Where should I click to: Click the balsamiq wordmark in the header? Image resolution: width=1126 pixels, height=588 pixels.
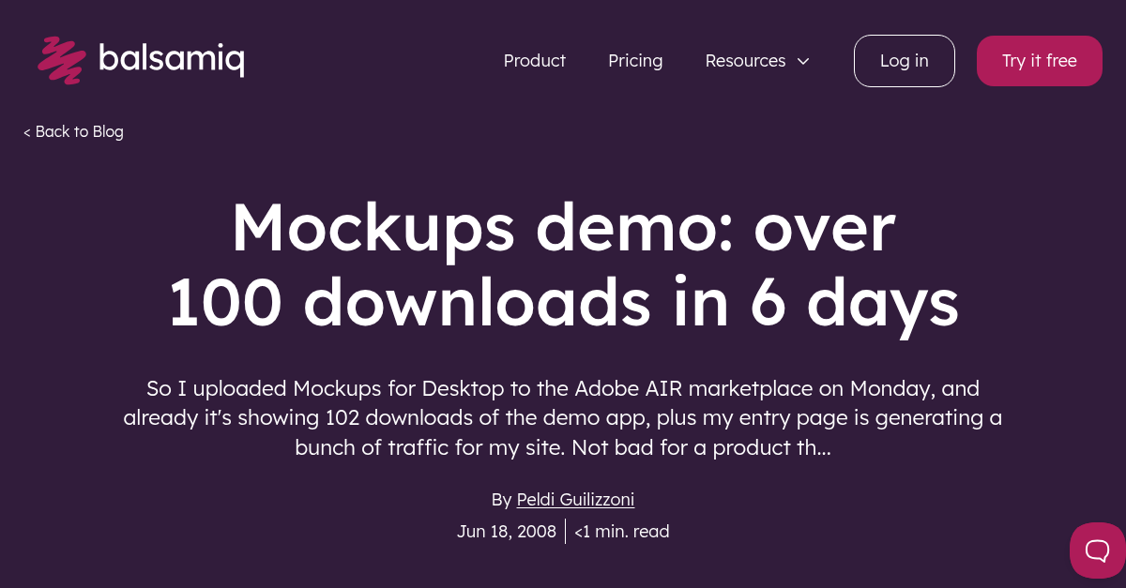[172, 59]
